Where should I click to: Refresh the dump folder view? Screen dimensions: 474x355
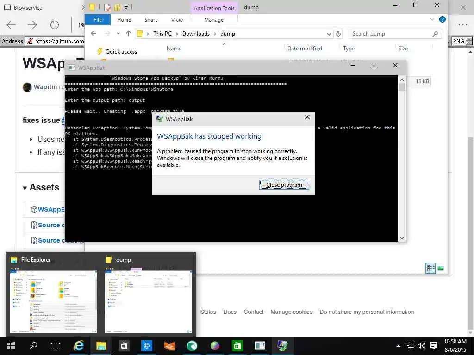[338, 34]
